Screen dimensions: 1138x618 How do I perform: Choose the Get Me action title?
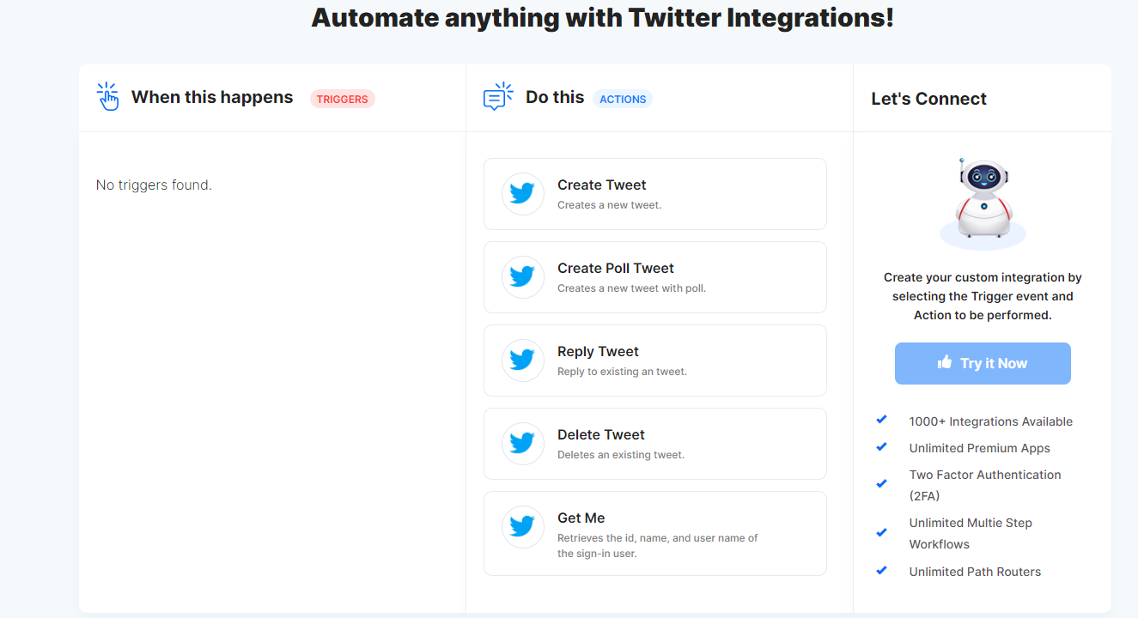581,518
